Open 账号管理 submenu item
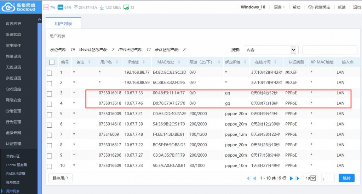 click(x=13, y=182)
